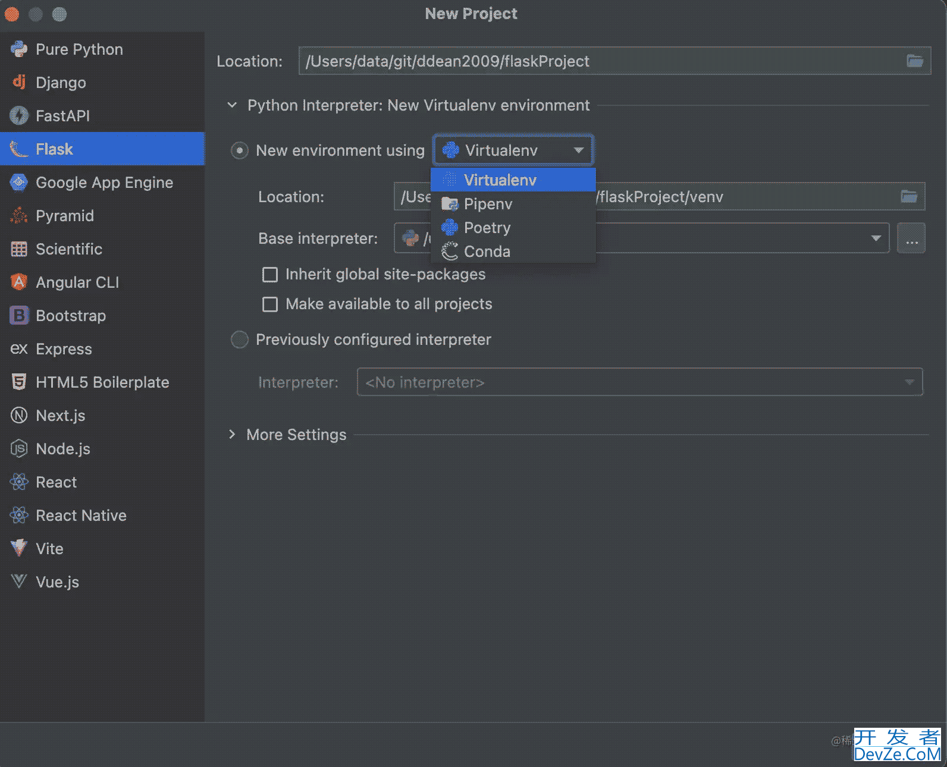This screenshot has width=947, height=767.
Task: Select Bootstrap project type
Action: tap(102, 315)
